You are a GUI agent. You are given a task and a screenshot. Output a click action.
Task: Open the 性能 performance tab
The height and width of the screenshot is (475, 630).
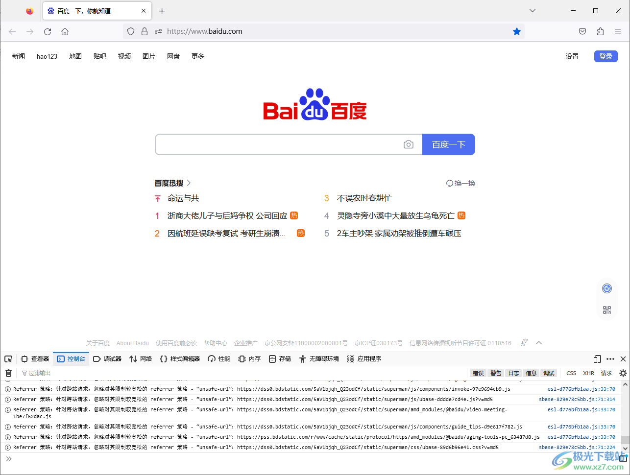pyautogui.click(x=219, y=359)
